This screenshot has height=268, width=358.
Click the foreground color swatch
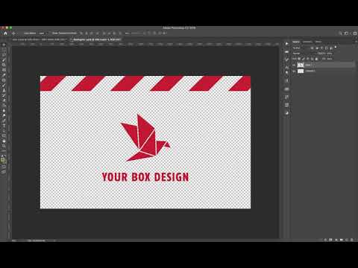[3, 160]
